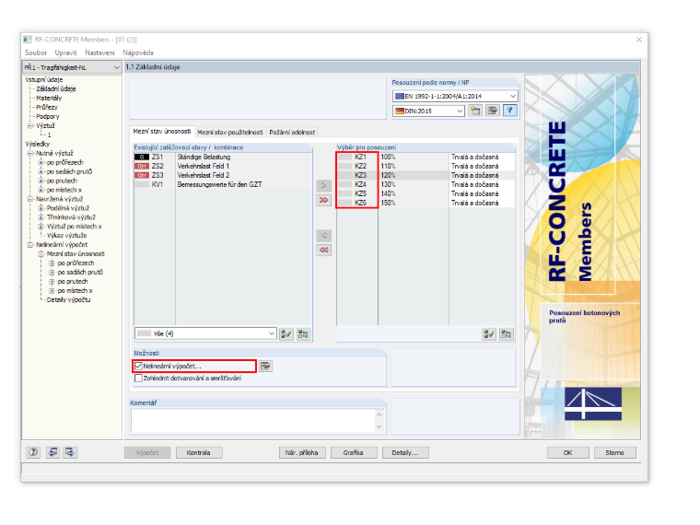Select the Mezní stav únosnosti tab
Image resolution: width=700 pixels, height=525 pixels.
point(161,131)
